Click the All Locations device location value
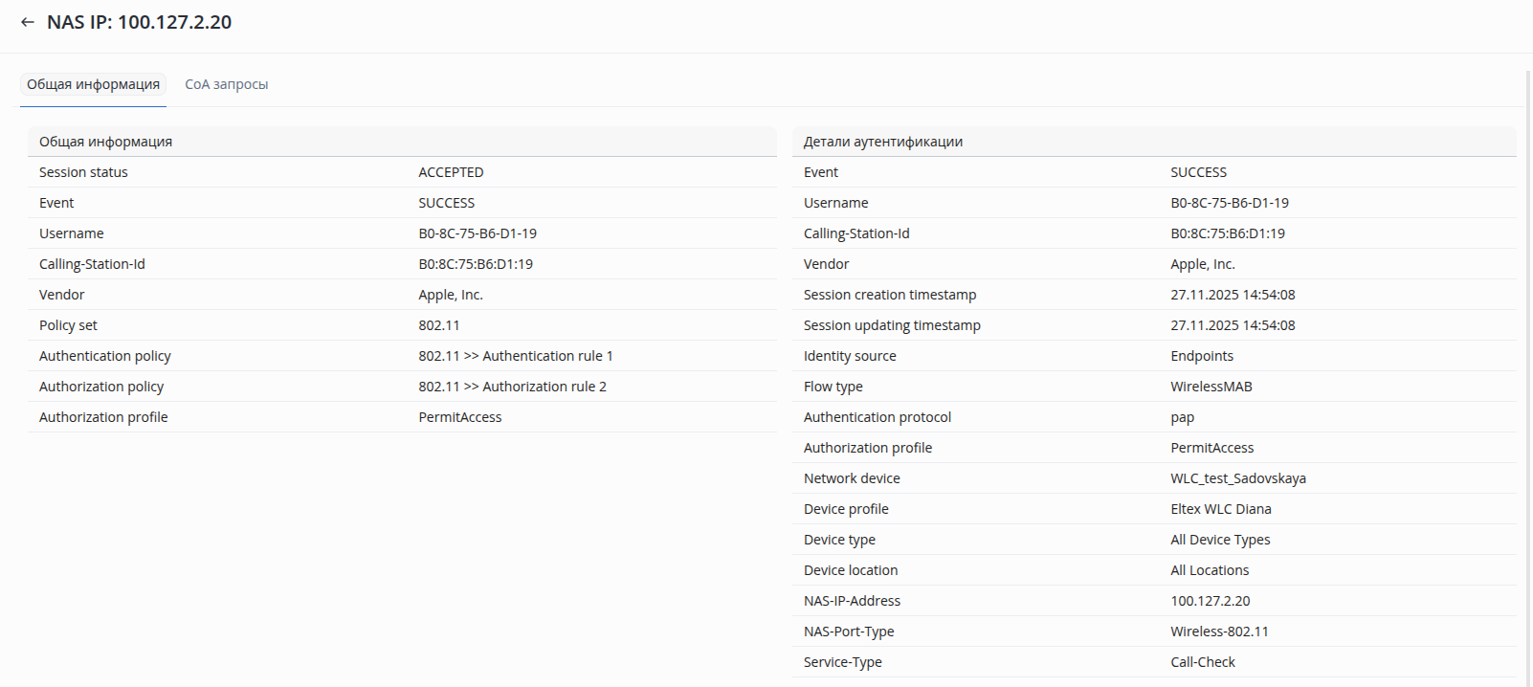The image size is (1533, 687). coord(1210,570)
